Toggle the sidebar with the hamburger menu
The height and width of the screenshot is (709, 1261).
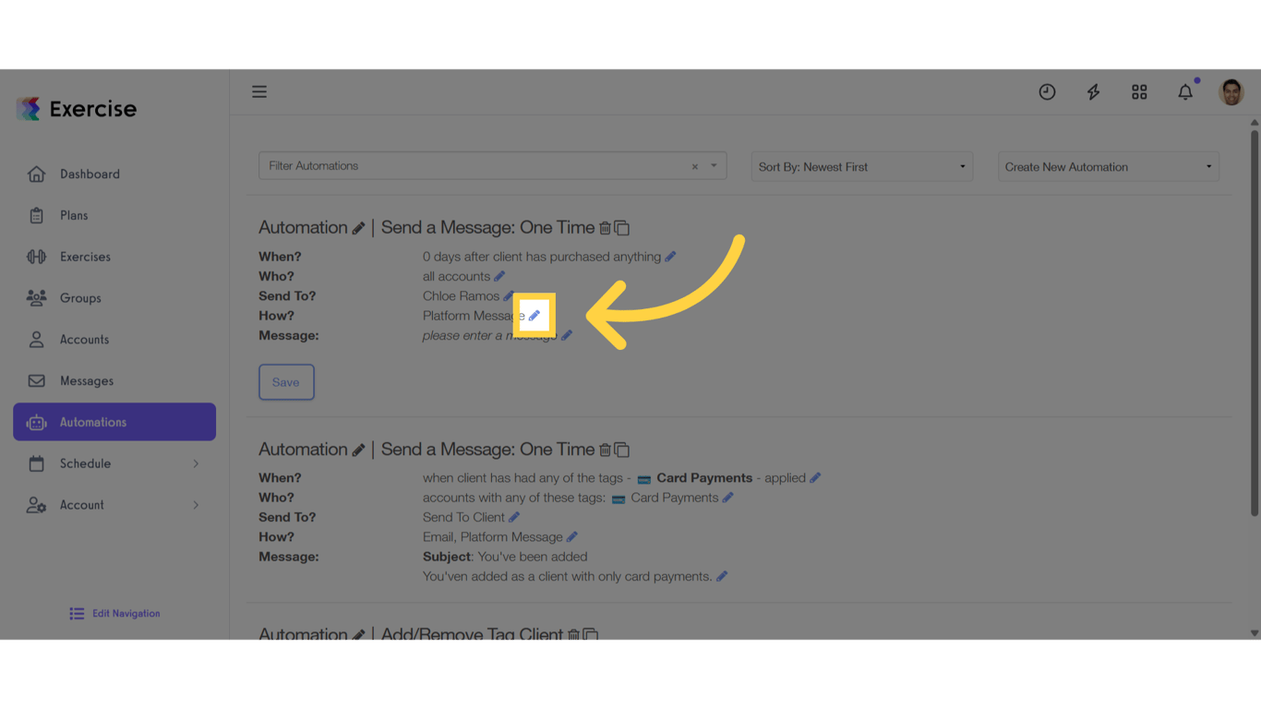[x=259, y=91]
